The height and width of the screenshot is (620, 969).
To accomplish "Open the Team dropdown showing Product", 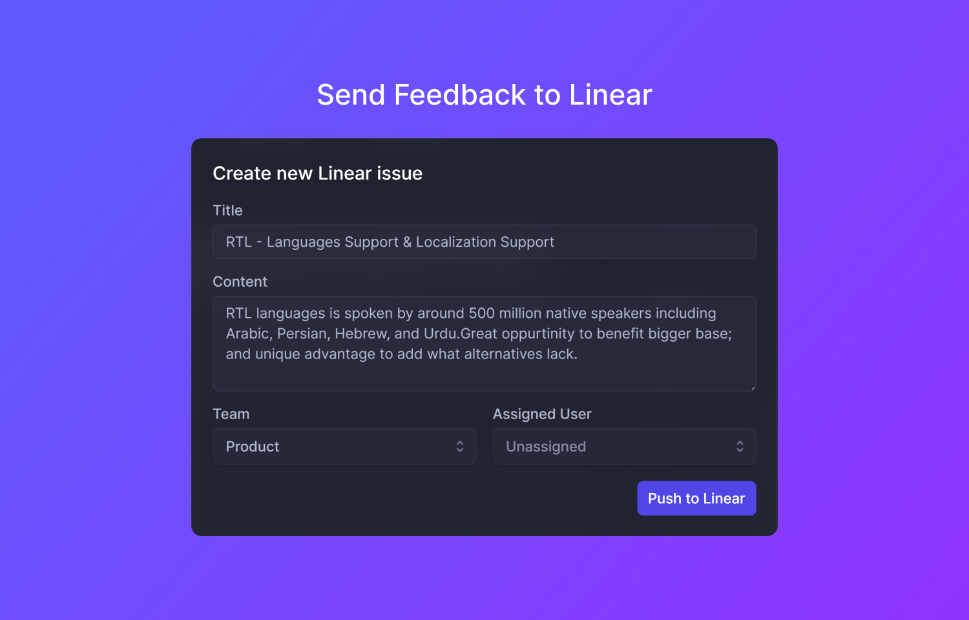I will point(344,446).
